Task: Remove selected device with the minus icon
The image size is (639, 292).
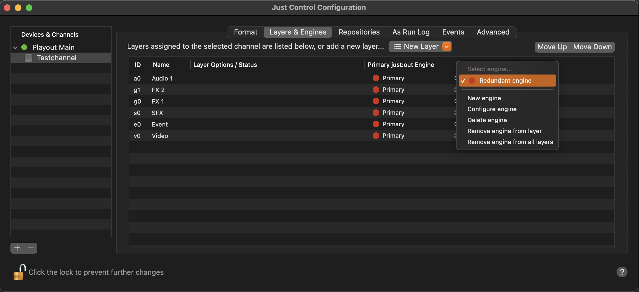Action: (31, 248)
